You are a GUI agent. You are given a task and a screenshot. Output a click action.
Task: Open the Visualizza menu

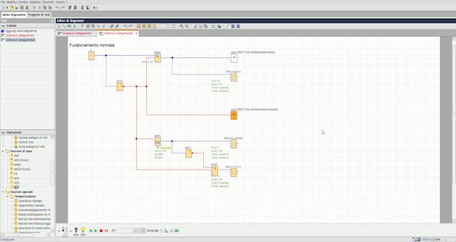point(36,2)
